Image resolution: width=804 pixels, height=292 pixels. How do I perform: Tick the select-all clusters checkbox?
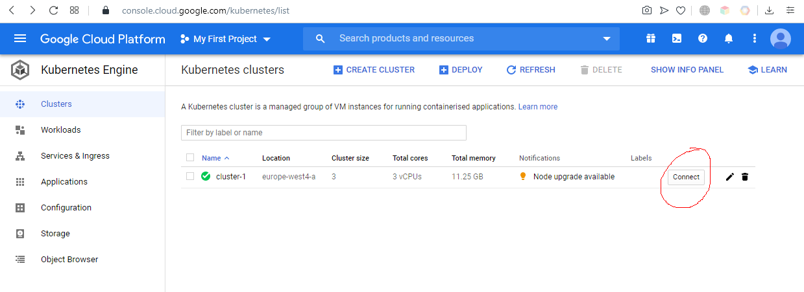[190, 157]
